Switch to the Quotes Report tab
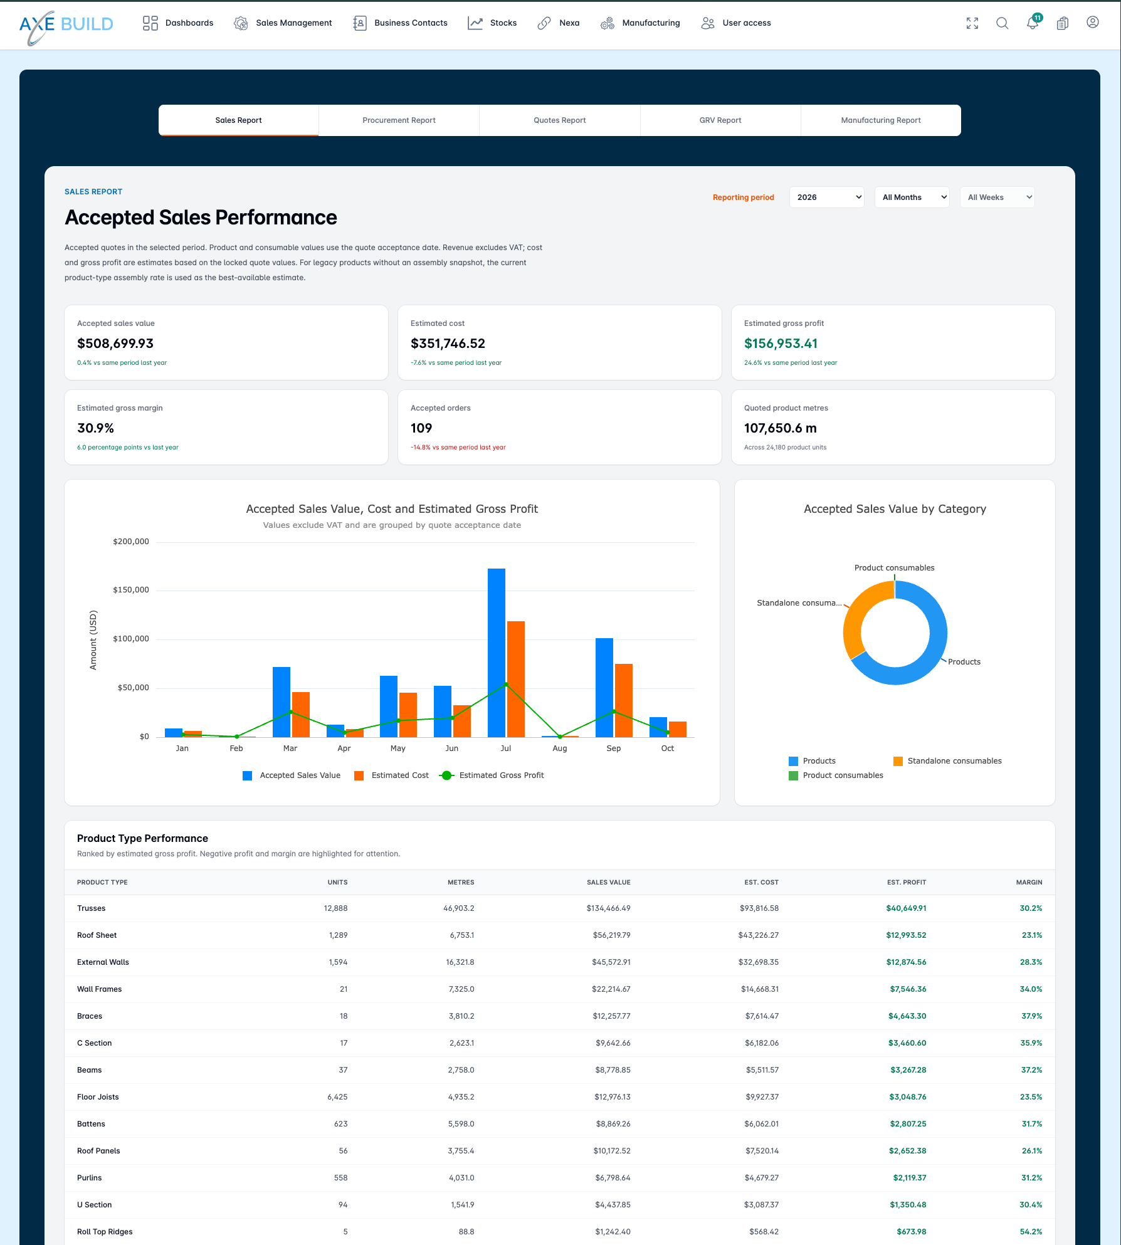This screenshot has width=1121, height=1245. [560, 120]
